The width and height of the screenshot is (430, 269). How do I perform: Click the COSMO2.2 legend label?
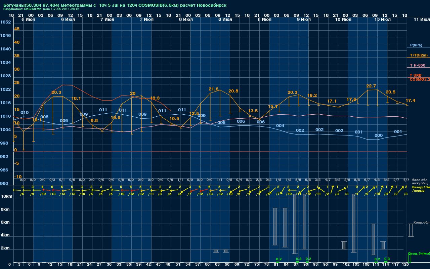(x=420, y=79)
